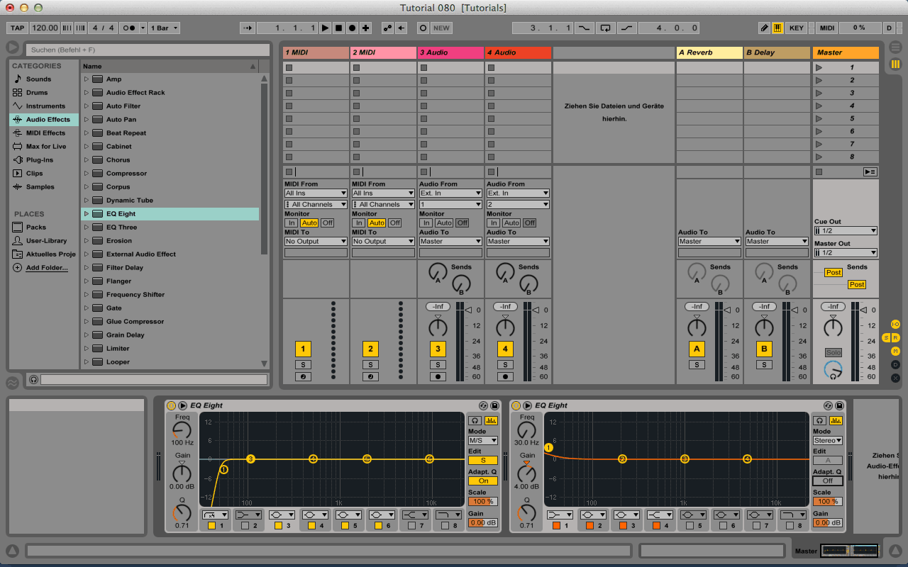Toggle the loop switch in transport

tap(605, 28)
